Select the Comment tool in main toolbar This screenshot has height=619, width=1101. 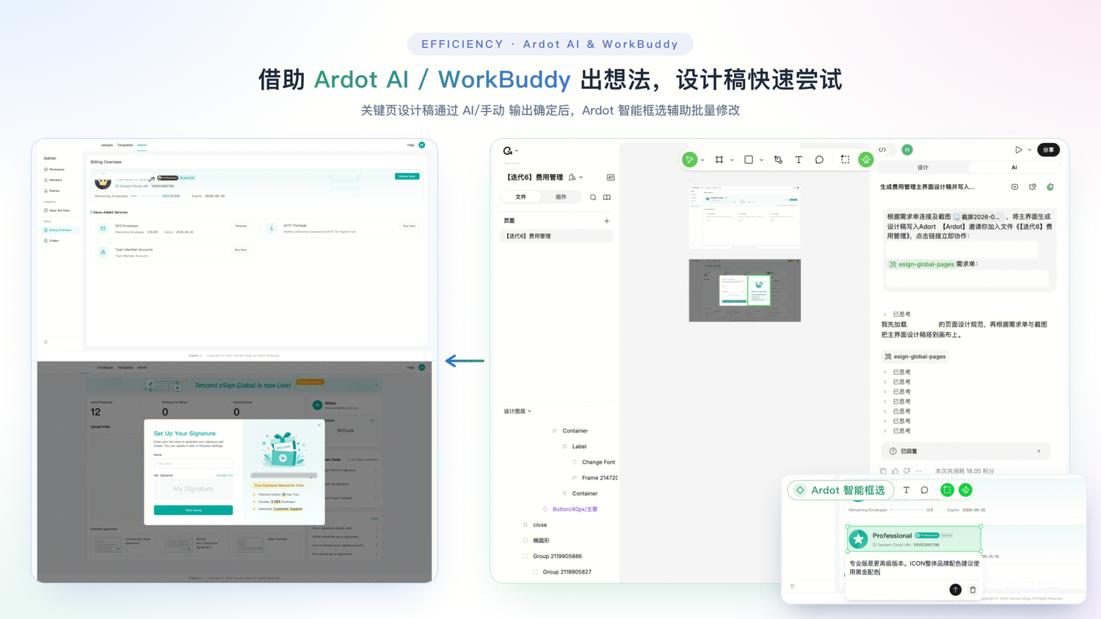click(819, 160)
